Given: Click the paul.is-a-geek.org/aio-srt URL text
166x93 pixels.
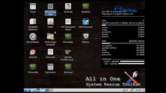Looking at the screenshot, I should click(x=117, y=14).
